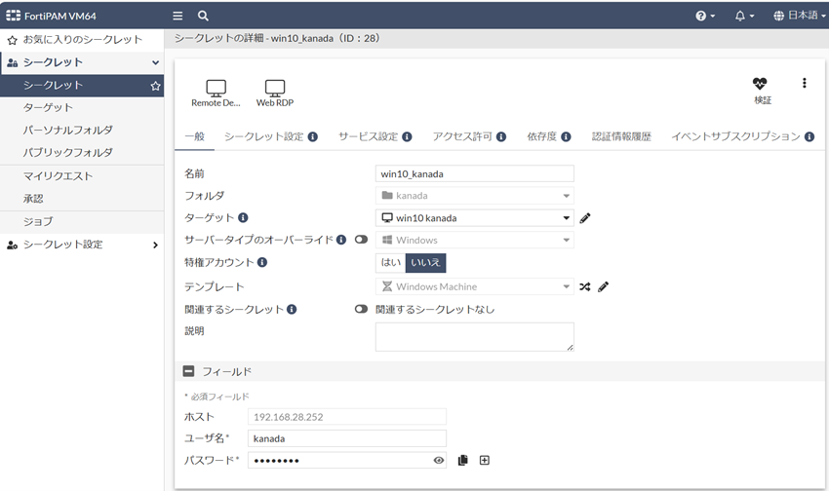829x491 pixels.
Task: Toggle the server type override switch
Action: coord(361,240)
